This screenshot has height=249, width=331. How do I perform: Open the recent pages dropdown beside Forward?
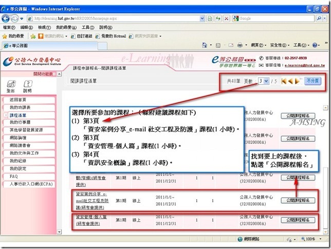click(22, 19)
